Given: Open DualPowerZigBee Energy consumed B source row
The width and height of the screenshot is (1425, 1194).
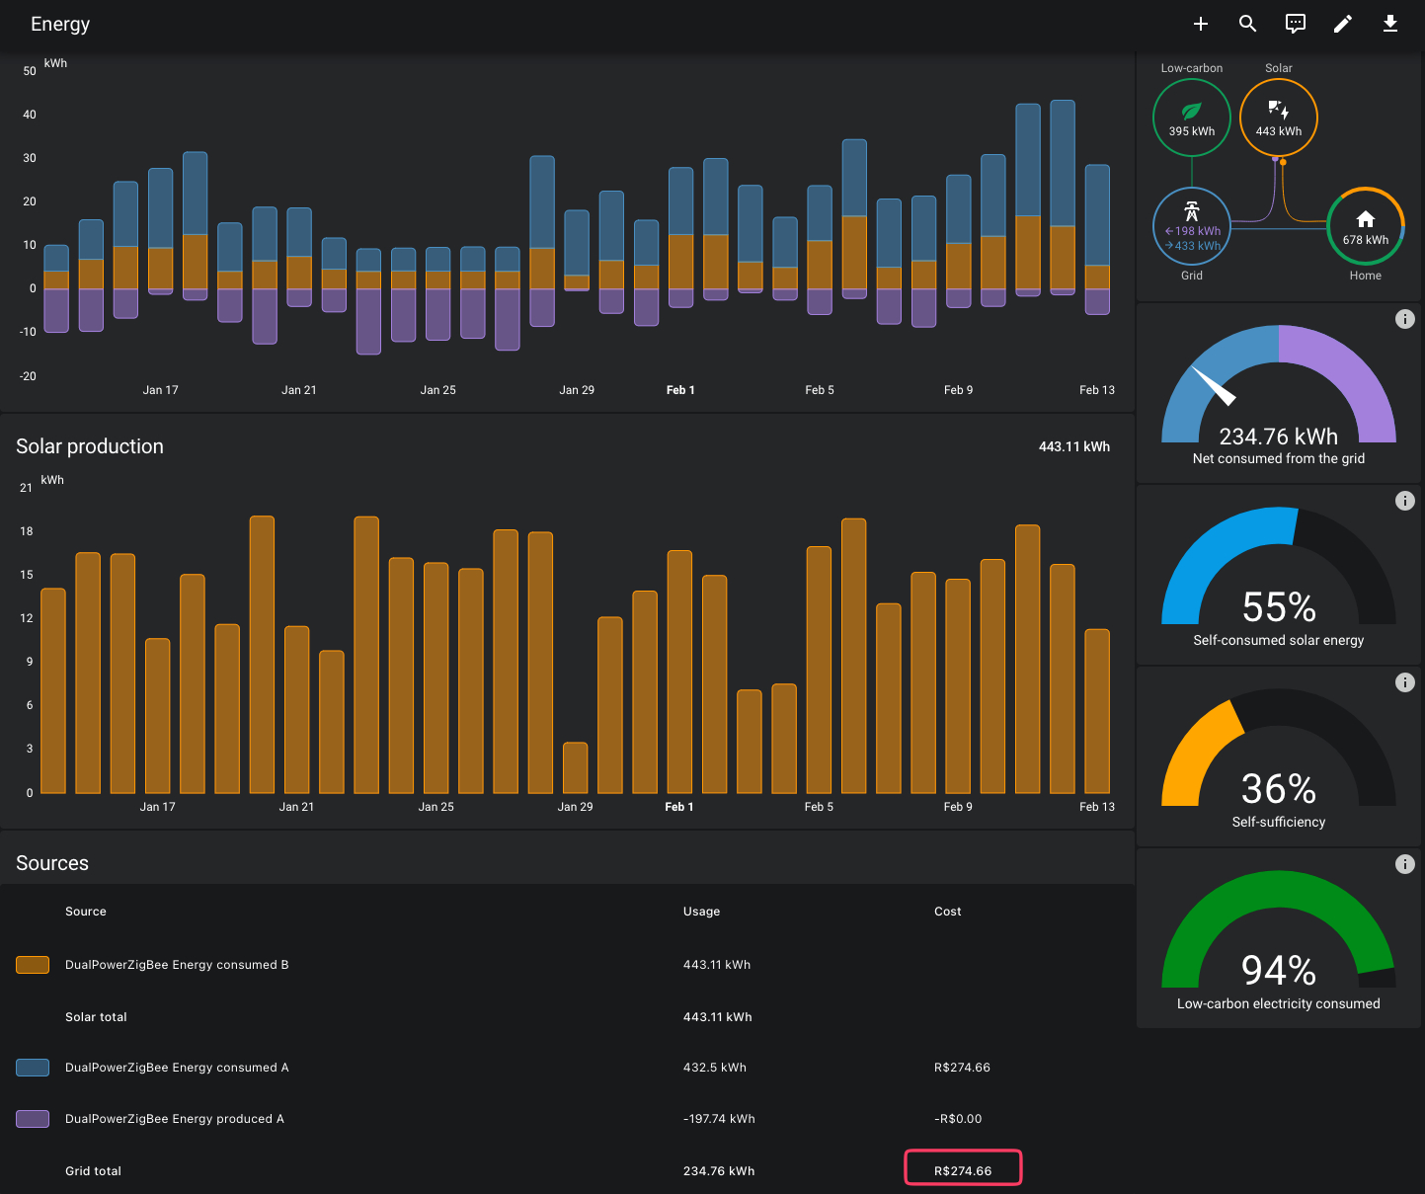Looking at the screenshot, I should [x=177, y=965].
